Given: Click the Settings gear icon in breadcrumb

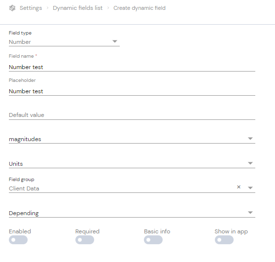Looking at the screenshot, I should point(12,8).
